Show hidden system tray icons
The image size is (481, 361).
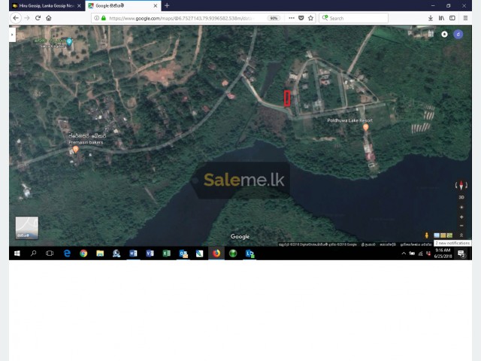click(x=404, y=253)
